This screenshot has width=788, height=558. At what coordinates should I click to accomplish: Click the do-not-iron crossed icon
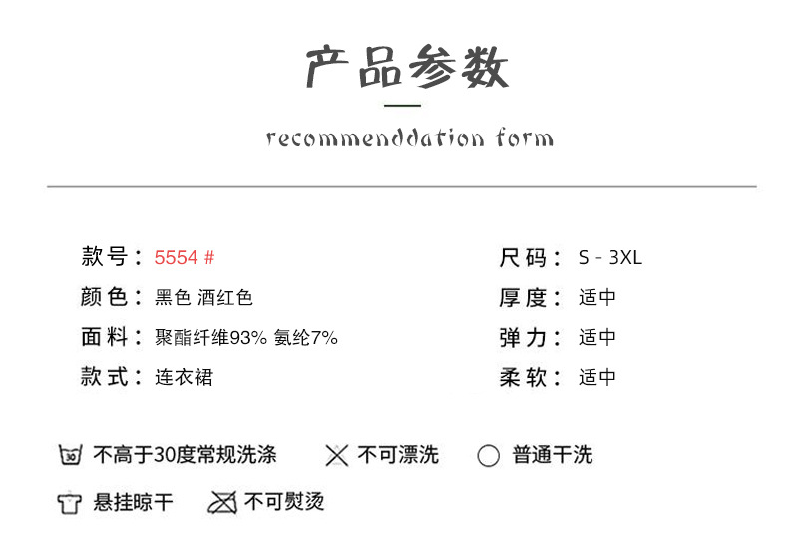(x=221, y=503)
